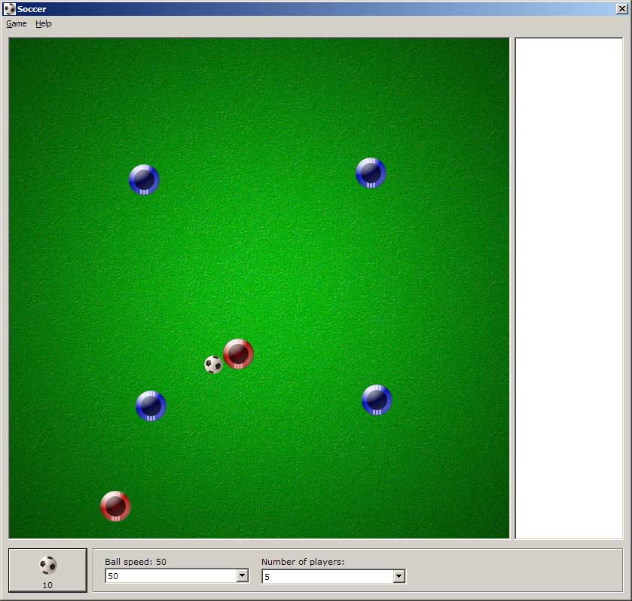
Task: Select the top-right blue player
Action: [371, 173]
